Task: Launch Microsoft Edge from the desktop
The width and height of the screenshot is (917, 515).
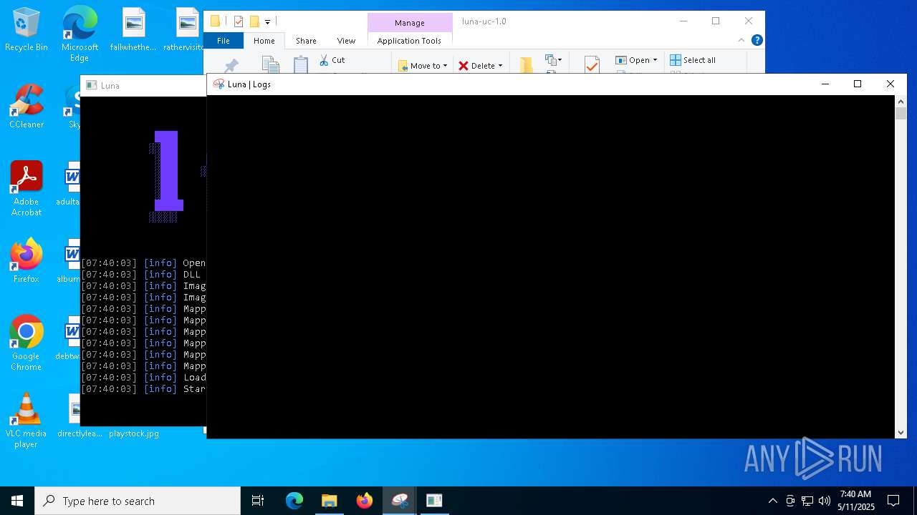Action: (x=80, y=34)
